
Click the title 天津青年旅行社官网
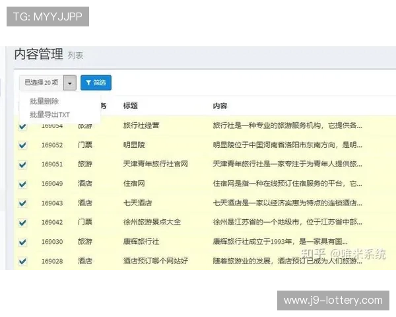[156, 164]
